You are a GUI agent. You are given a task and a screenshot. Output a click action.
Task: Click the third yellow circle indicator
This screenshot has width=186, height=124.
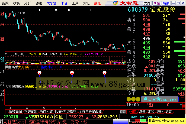click(138, 99)
